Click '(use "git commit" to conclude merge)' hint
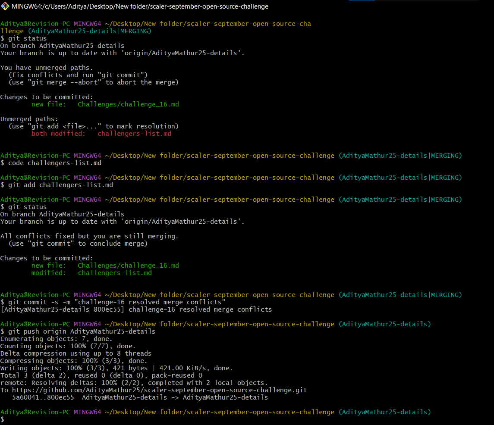This screenshot has height=425, width=494. [78, 244]
